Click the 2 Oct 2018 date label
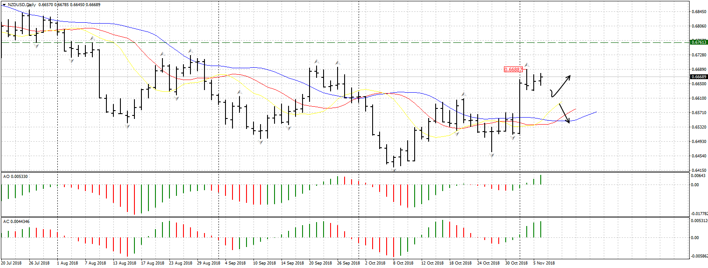Screen dimensions: 708x268 tap(375, 263)
